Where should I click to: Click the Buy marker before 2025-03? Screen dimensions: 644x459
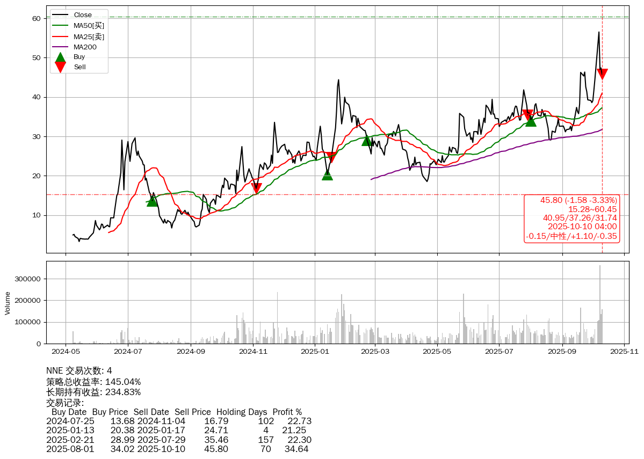[367, 141]
